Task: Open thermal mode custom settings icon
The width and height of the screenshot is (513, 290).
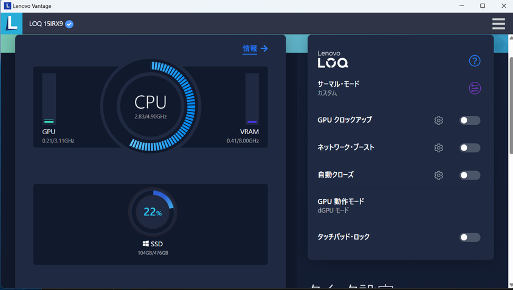Action: [474, 88]
